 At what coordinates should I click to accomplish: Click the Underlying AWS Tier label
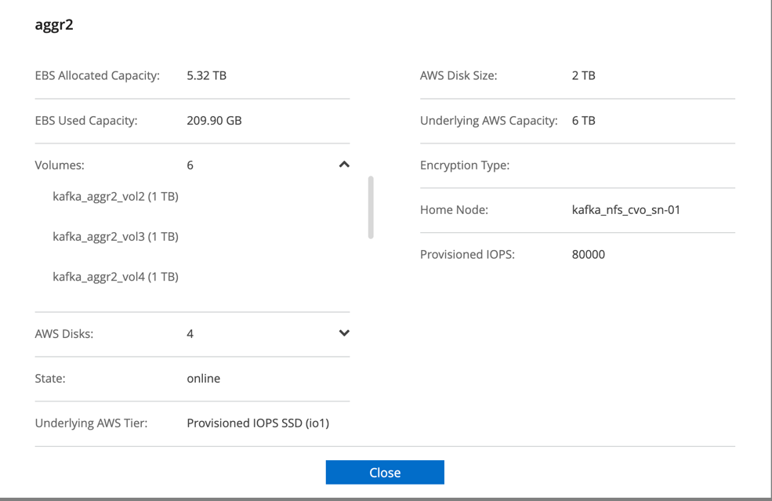coord(91,423)
